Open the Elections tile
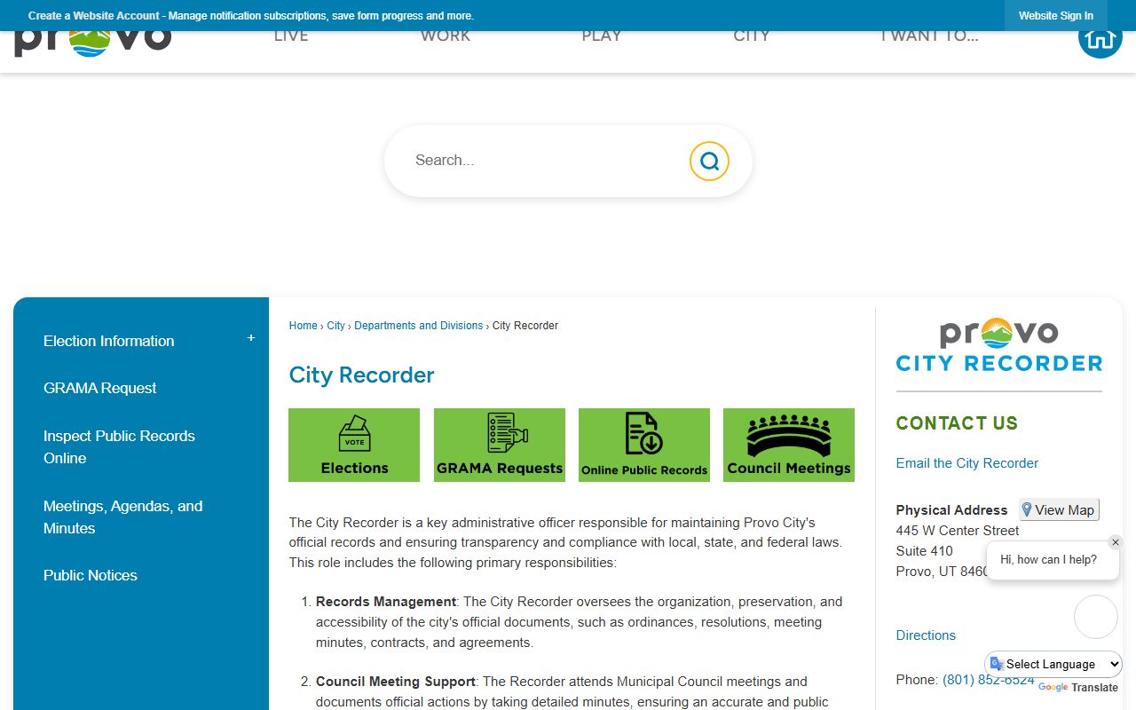 click(354, 445)
